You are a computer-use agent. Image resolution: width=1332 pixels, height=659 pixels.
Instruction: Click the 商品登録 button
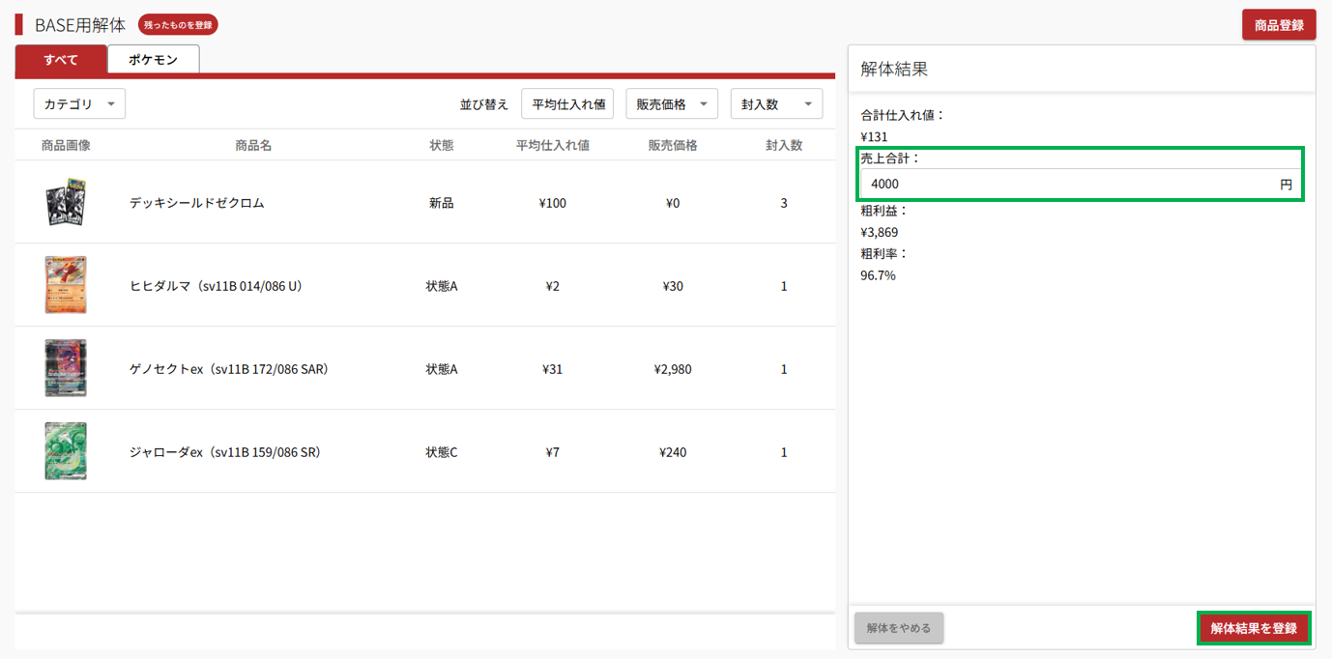[x=1278, y=25]
